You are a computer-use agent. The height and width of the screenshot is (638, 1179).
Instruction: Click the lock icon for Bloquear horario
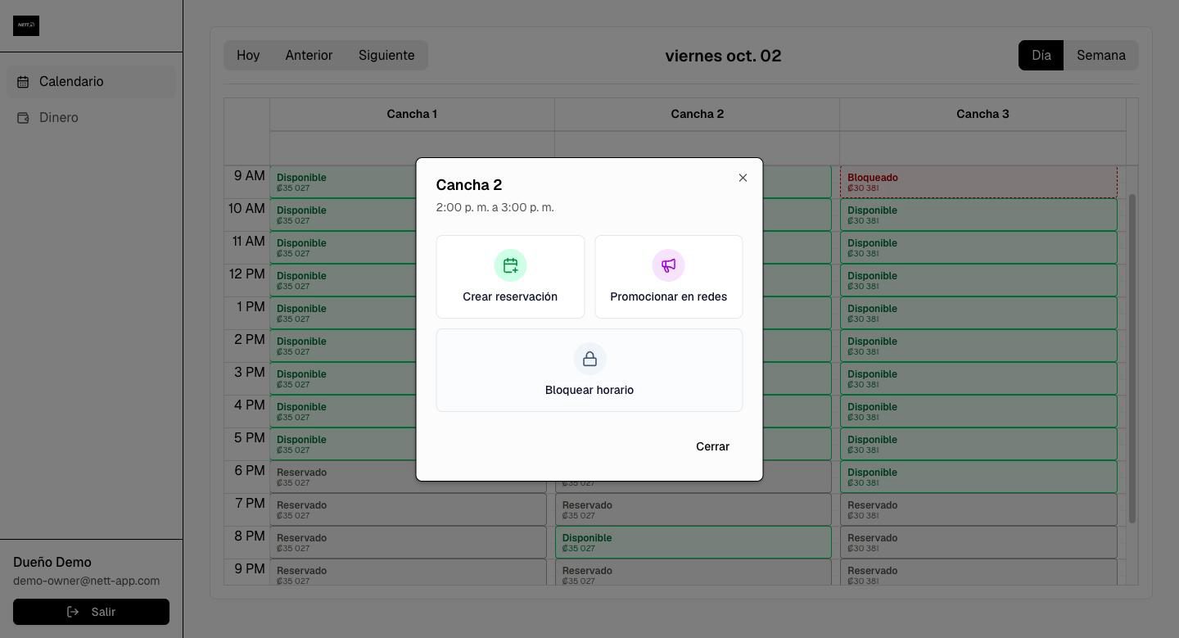589,359
